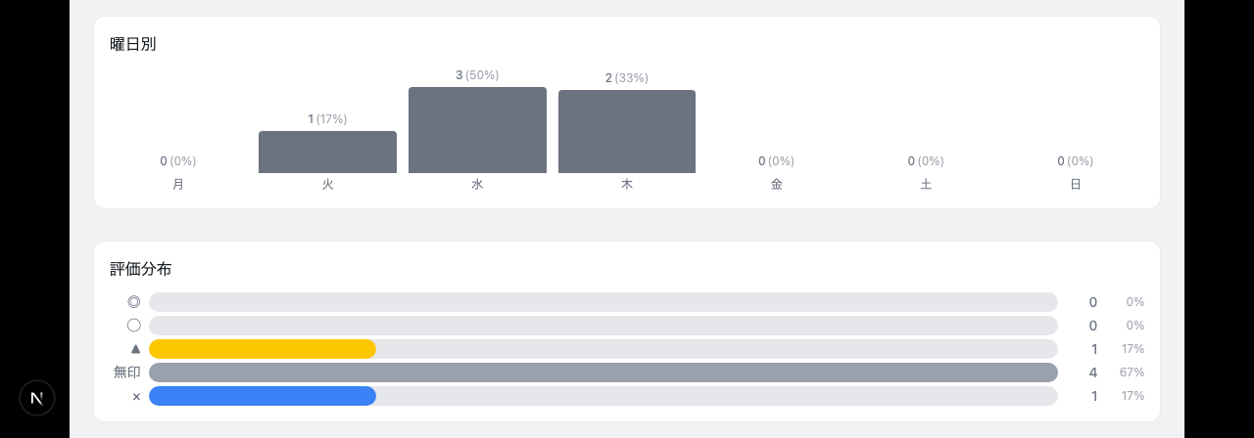This screenshot has height=438, width=1254.
Task: Click the 日 day label
Action: [1075, 184]
